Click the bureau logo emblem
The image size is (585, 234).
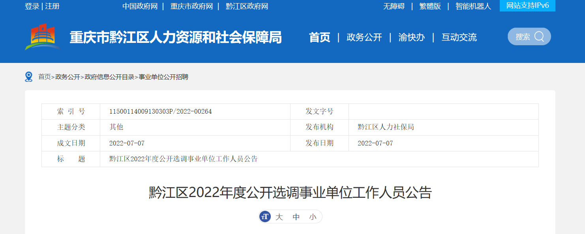(x=43, y=37)
